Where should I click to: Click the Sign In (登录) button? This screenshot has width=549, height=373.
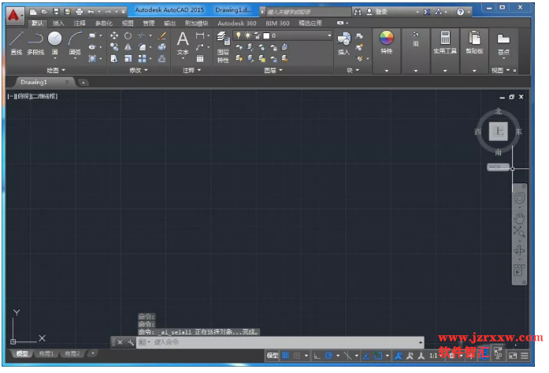[377, 12]
